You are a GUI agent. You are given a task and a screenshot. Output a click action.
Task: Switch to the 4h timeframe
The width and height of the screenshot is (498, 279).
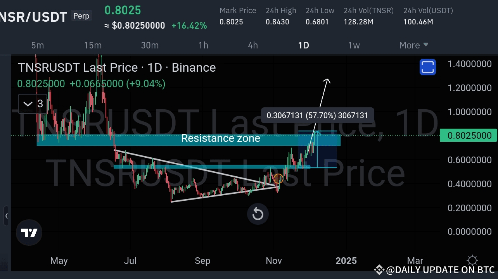tap(252, 45)
